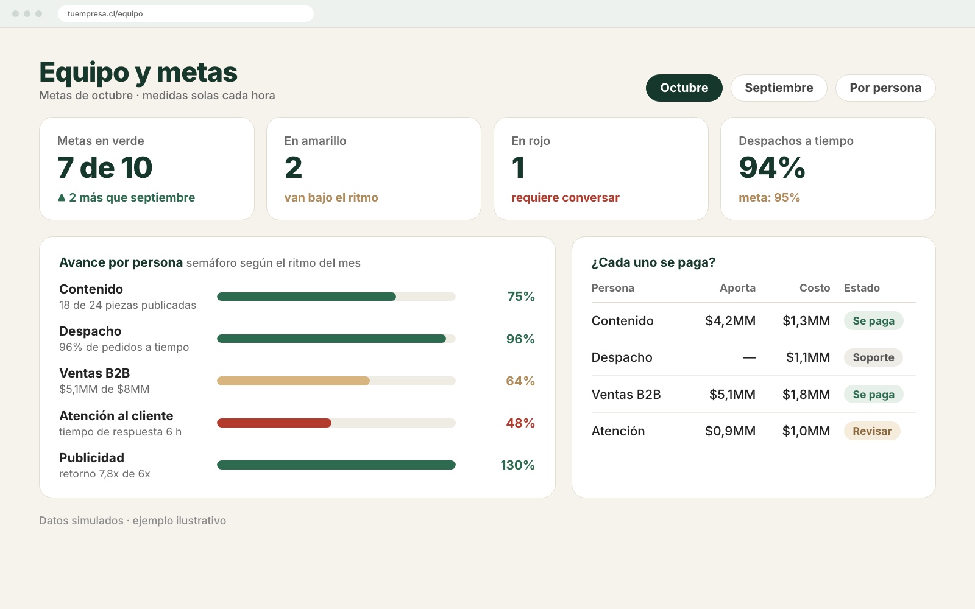The image size is (975, 609).
Task: Click the Revisar badge for Atención
Action: click(x=872, y=431)
